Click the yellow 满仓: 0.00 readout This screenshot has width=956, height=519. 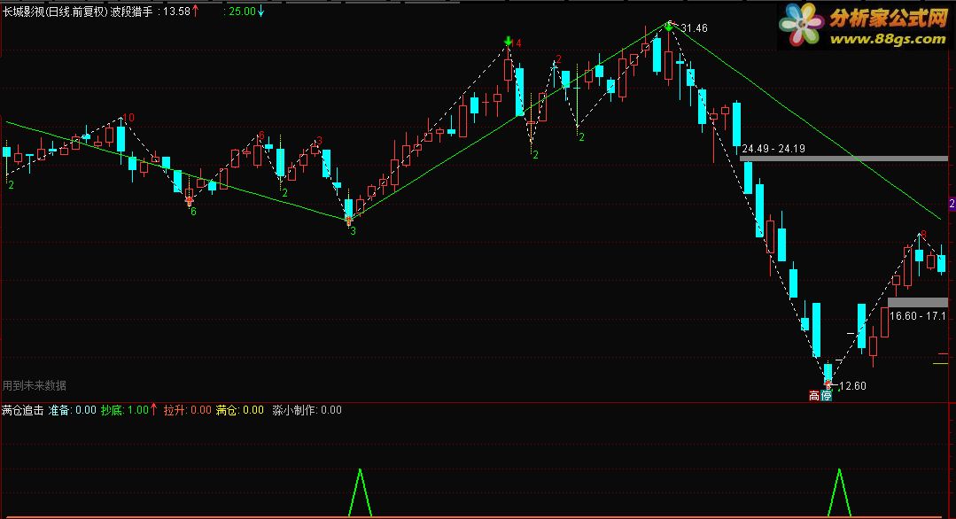pyautogui.click(x=239, y=410)
